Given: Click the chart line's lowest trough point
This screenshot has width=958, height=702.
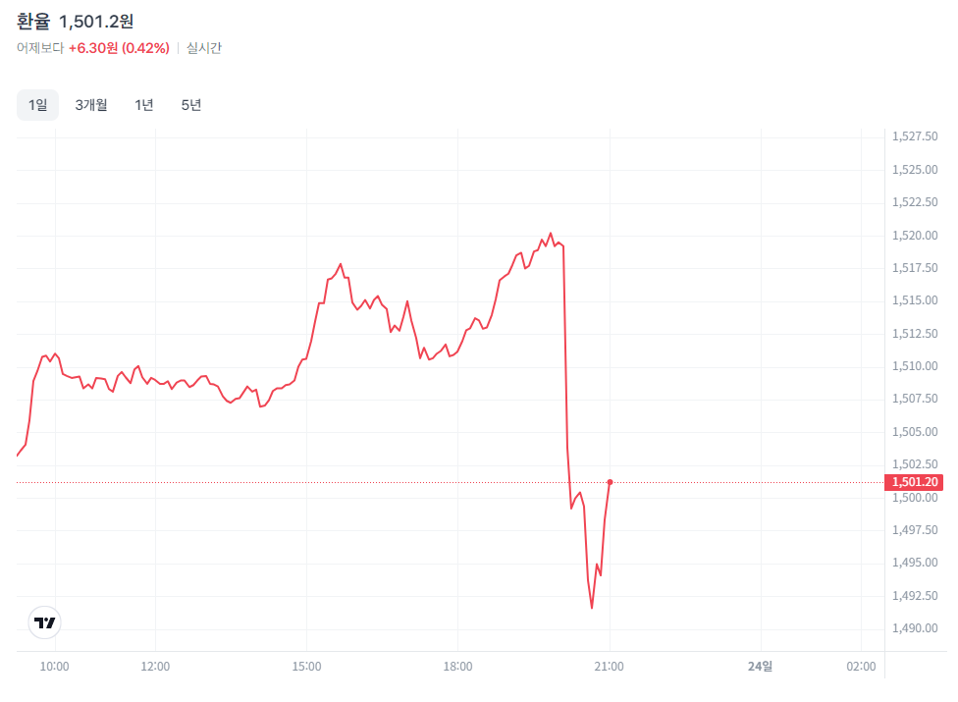Looking at the screenshot, I should click(592, 608).
